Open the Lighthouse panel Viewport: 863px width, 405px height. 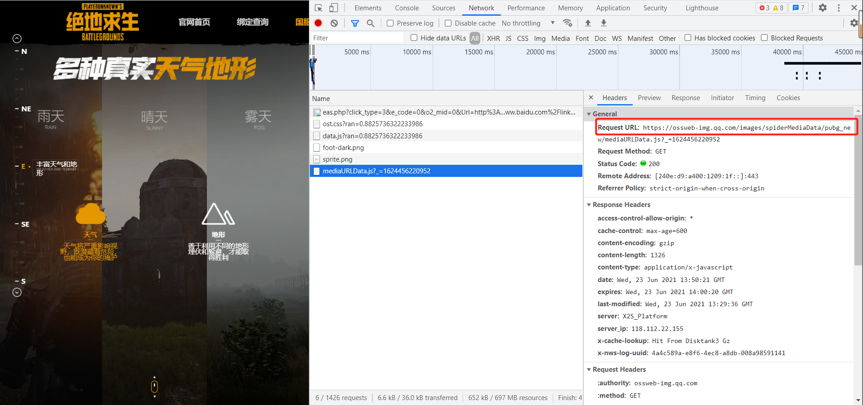click(x=702, y=8)
